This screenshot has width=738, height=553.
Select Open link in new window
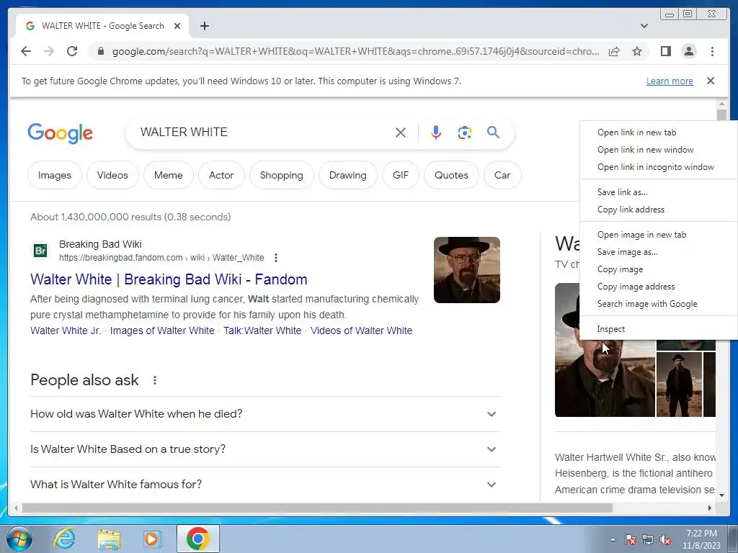[x=659, y=150]
